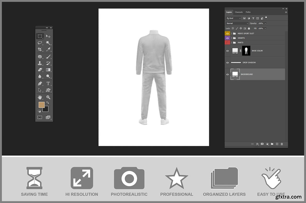The height and width of the screenshot is (203, 306).
Task: Activate the Horizontal Type tool
Action: 48,83
